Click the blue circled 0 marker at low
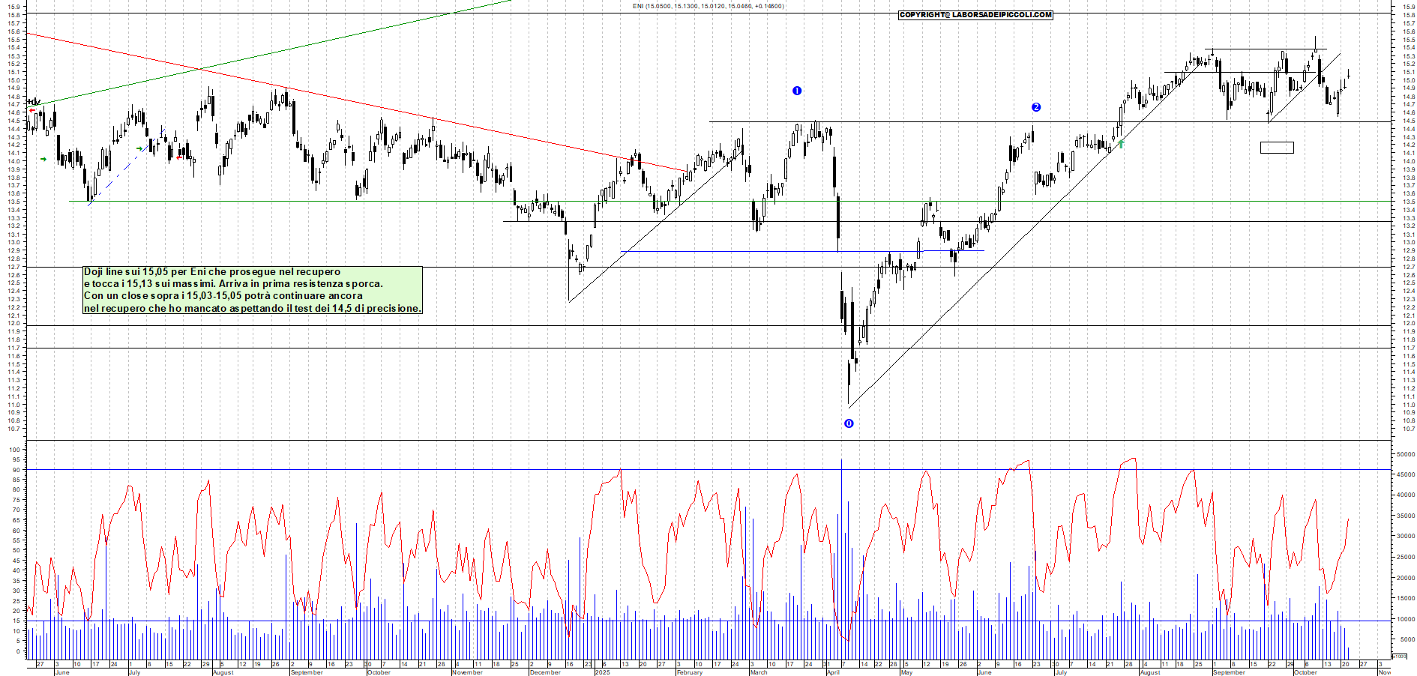 point(849,423)
